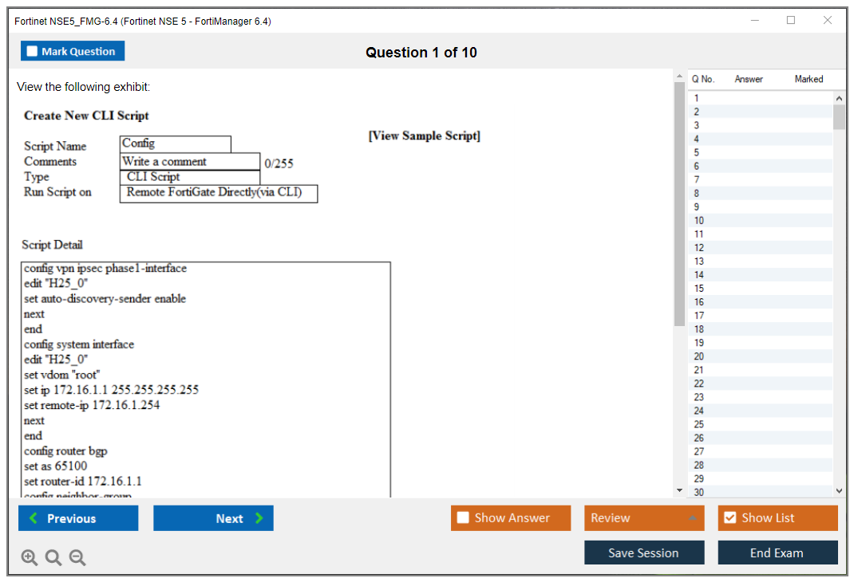Viewport: 858px width, 586px height.
Task: Click the zoom out magnifier icon
Action: [77, 558]
